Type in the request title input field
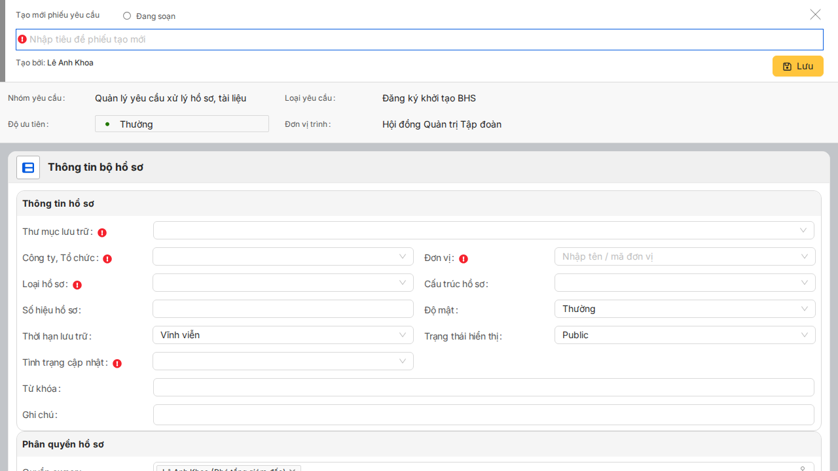Image resolution: width=838 pixels, height=471 pixels. (x=419, y=39)
